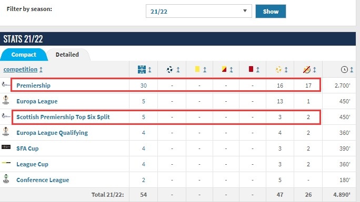Open Scottish Premiership Top Six Split link
The height and width of the screenshot is (202, 360).
(63, 117)
